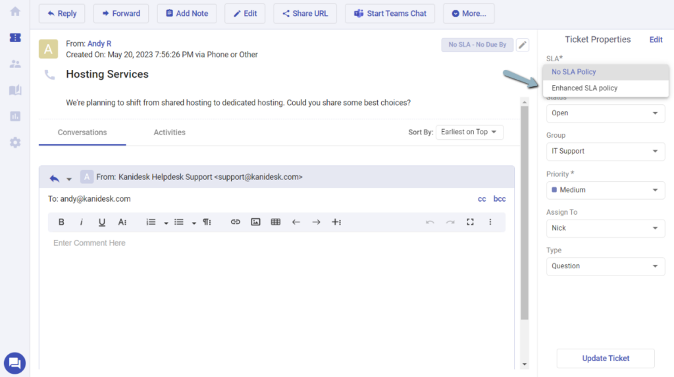Click the conversation vertical scrollbar
This screenshot has width=674, height=377.
[x=525, y=213]
